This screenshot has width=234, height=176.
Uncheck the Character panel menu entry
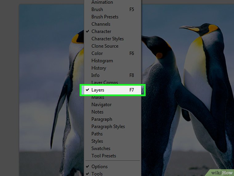point(101,31)
